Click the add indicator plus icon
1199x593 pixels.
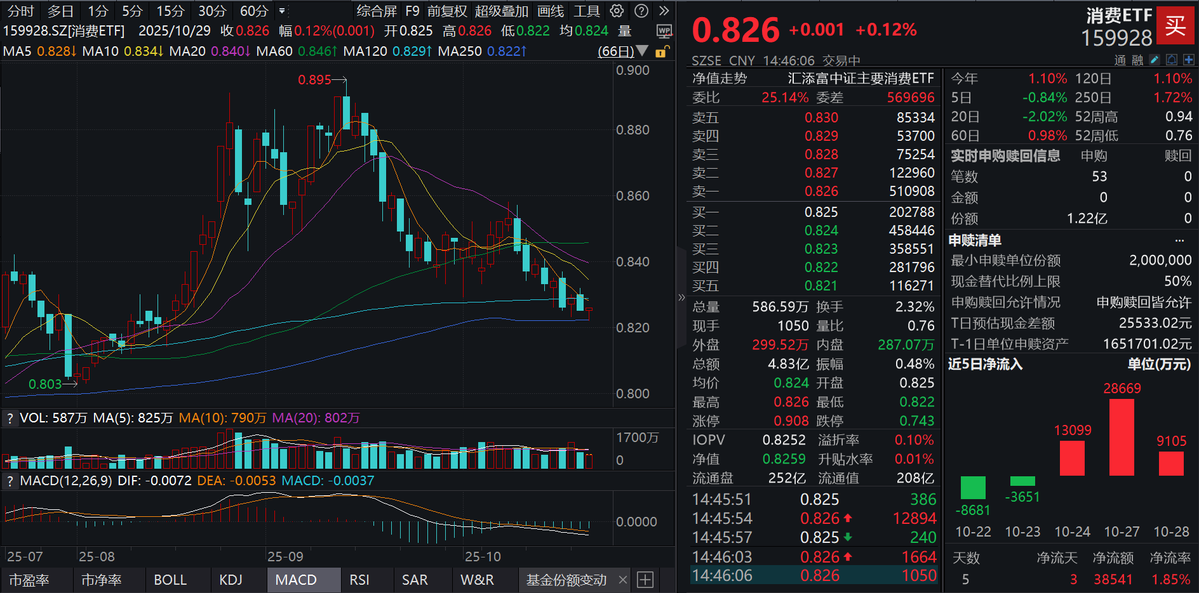[x=645, y=580]
